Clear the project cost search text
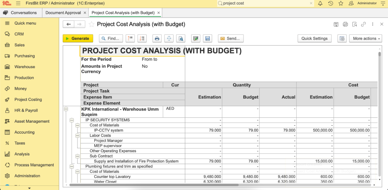The width and height of the screenshot is (388, 190). [311, 3]
